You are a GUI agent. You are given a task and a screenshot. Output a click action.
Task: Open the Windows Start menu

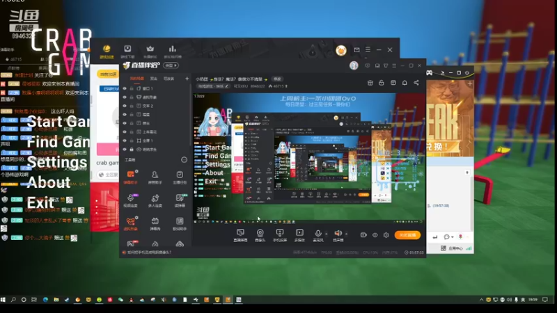tap(3, 300)
